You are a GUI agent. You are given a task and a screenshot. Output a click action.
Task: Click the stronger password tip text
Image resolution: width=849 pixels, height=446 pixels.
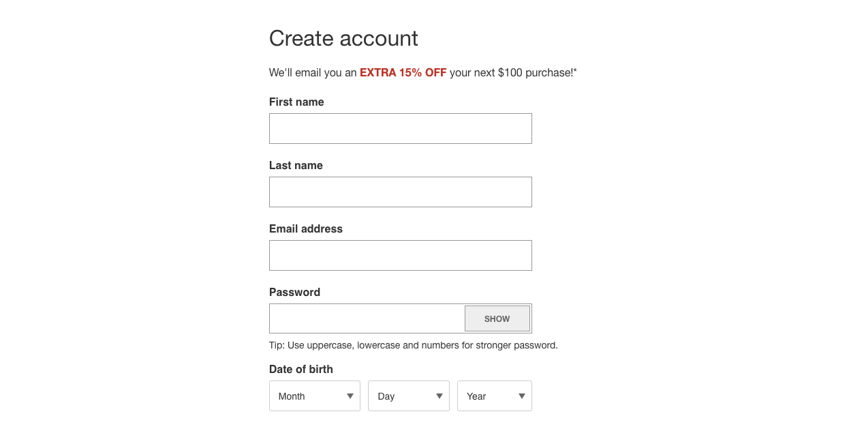[x=414, y=345]
